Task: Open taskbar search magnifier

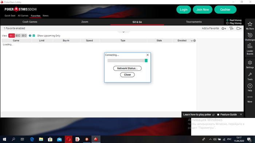Action: (13, 139)
